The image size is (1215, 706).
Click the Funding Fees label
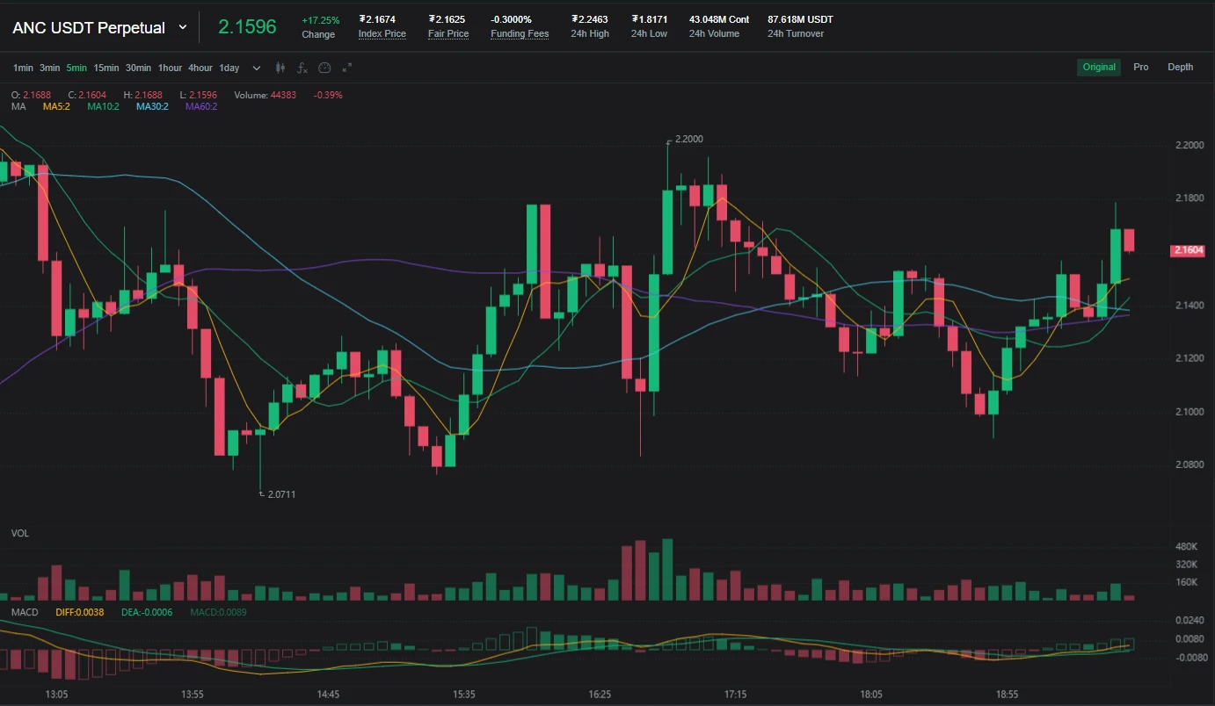(x=520, y=34)
